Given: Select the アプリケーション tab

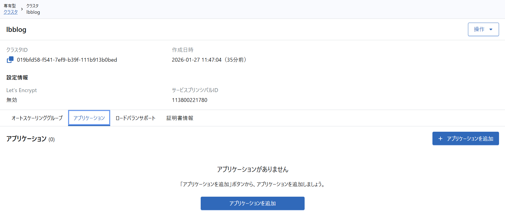Looking at the screenshot, I should pyautogui.click(x=89, y=118).
